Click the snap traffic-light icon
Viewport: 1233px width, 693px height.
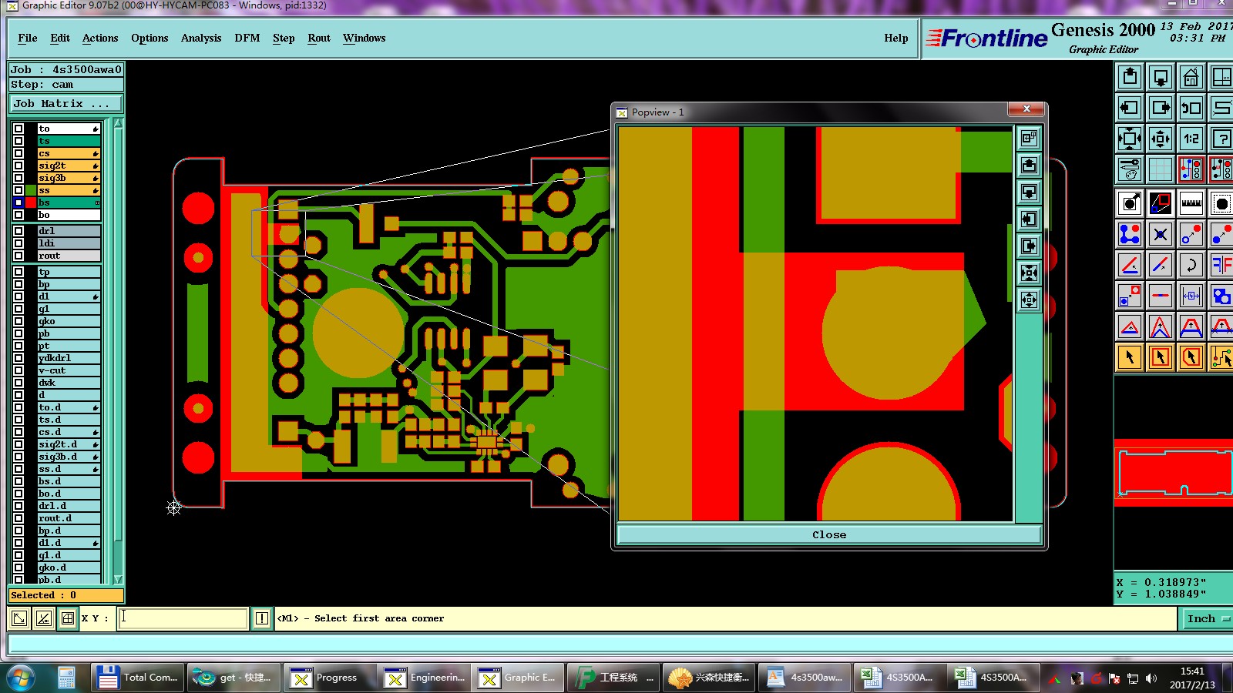pos(1191,169)
